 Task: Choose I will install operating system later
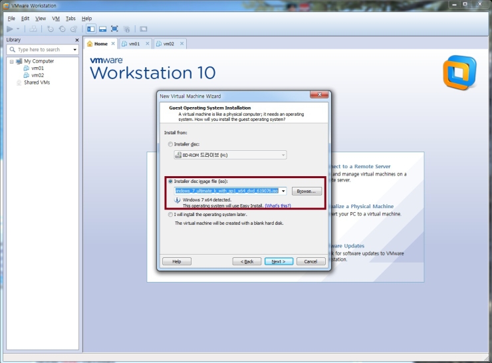coord(170,215)
